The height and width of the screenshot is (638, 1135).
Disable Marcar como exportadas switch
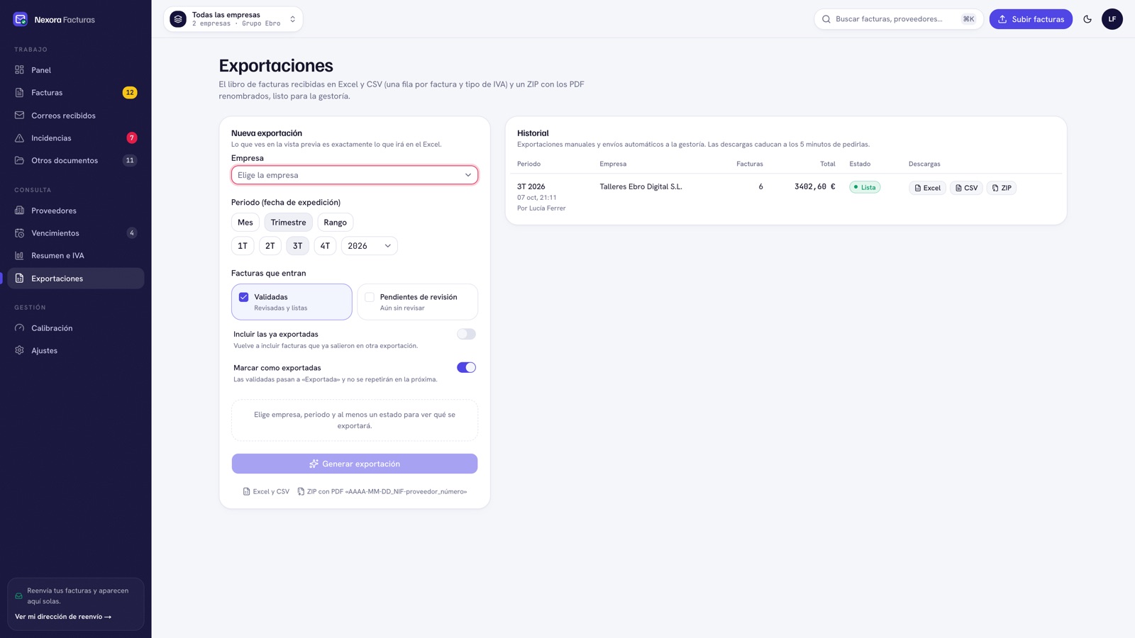[466, 367]
